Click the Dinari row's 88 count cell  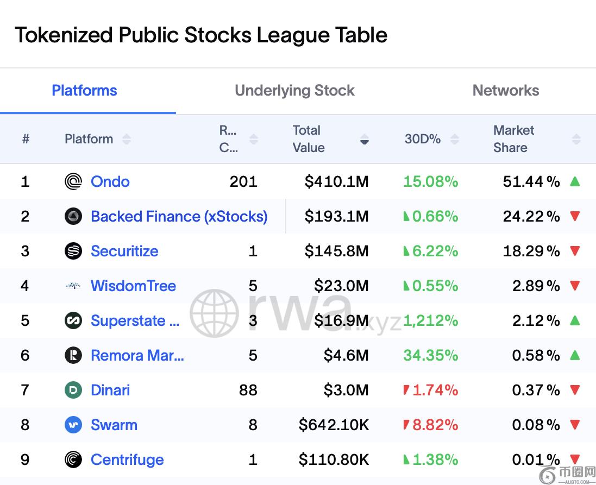click(x=248, y=390)
